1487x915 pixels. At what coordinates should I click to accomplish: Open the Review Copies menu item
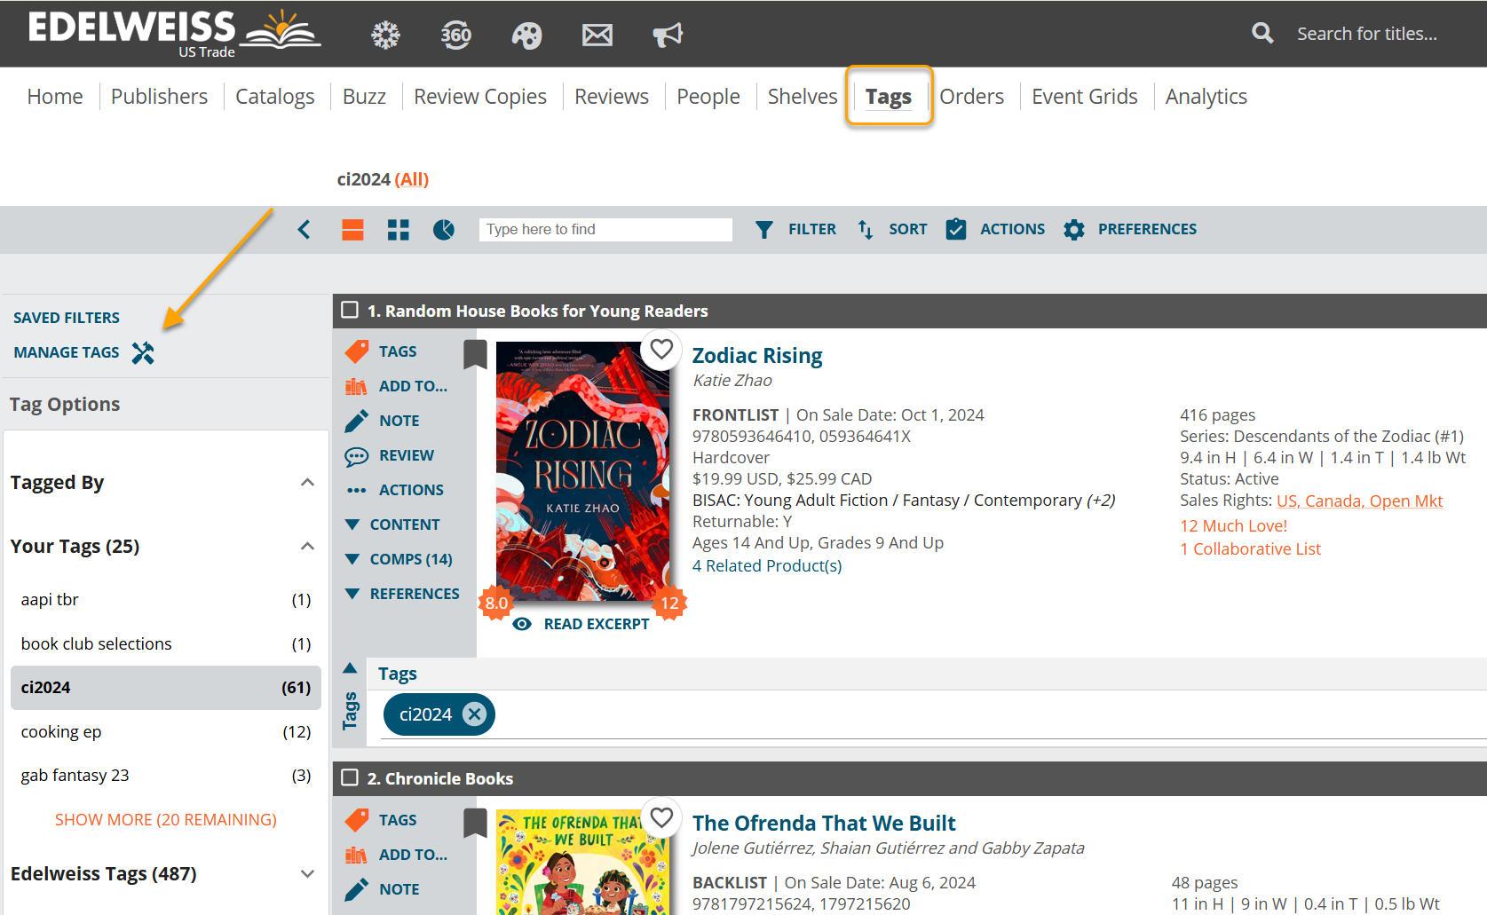click(x=479, y=97)
